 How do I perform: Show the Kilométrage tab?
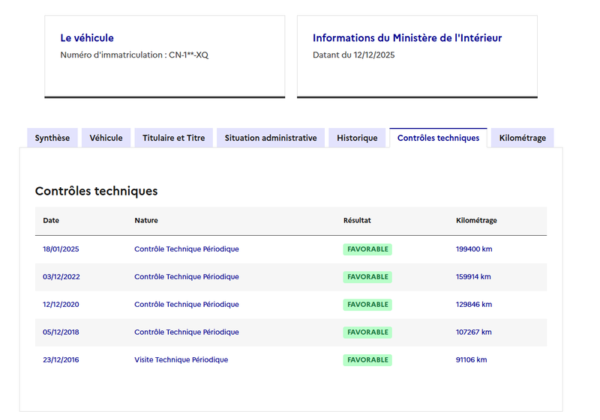[x=522, y=138]
